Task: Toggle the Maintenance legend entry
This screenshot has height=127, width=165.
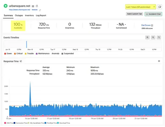Action: tap(43, 54)
